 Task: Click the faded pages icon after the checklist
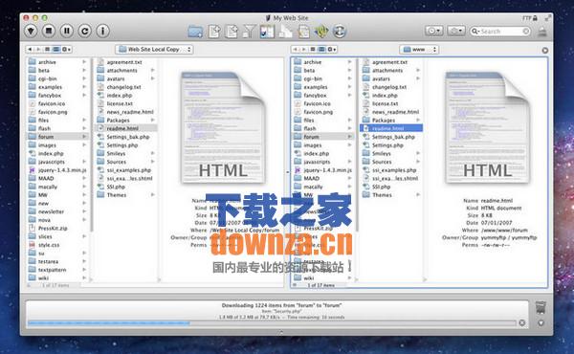(285, 32)
